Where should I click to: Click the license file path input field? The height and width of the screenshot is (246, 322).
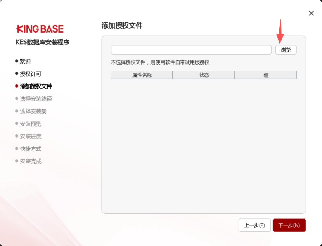pos(191,50)
